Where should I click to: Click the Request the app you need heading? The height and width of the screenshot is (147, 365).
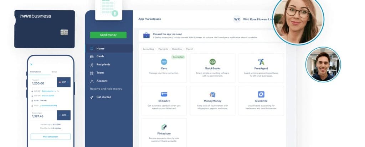pos(168,34)
